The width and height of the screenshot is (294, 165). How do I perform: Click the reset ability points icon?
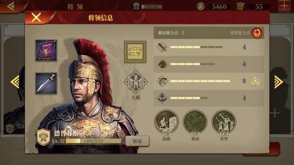(x=257, y=33)
